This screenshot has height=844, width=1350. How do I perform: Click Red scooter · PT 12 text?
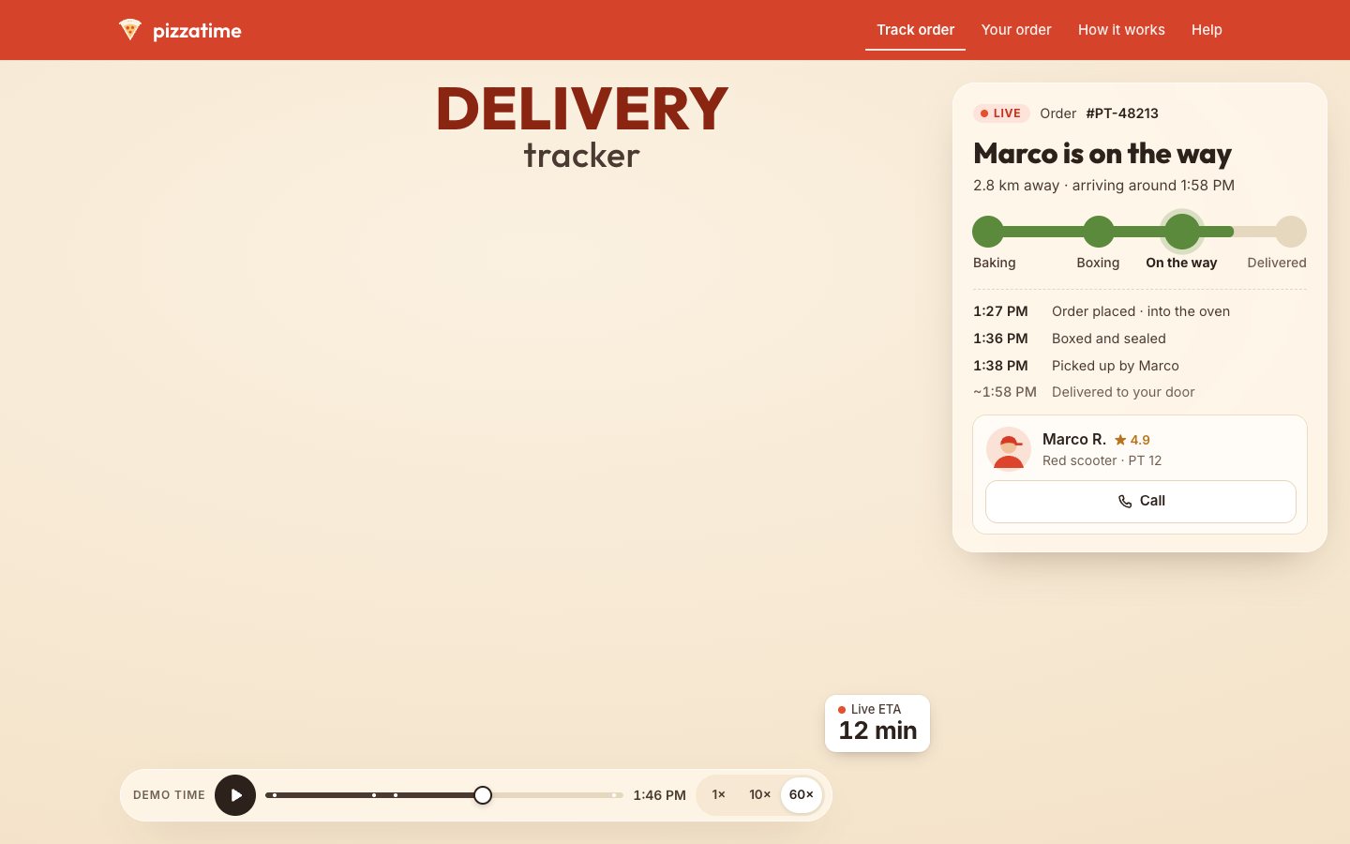coord(1102,460)
